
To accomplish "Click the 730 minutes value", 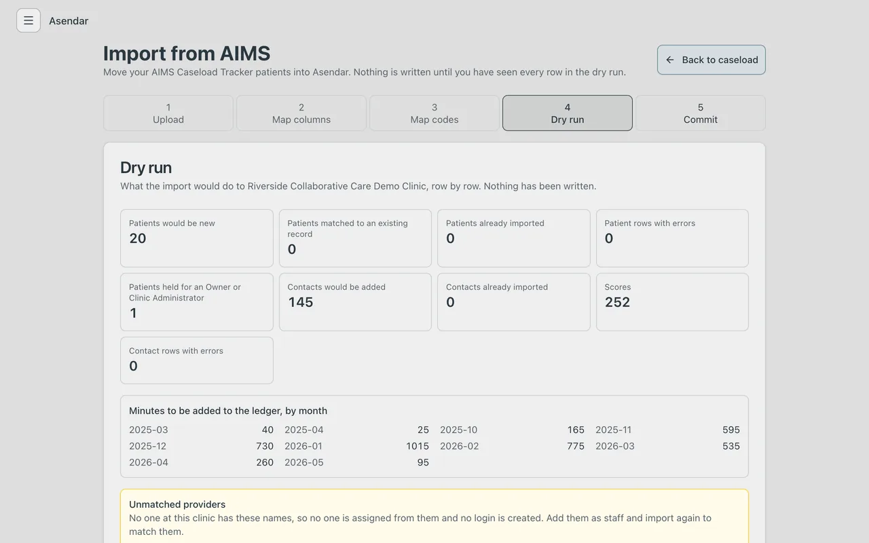I will coord(265,446).
